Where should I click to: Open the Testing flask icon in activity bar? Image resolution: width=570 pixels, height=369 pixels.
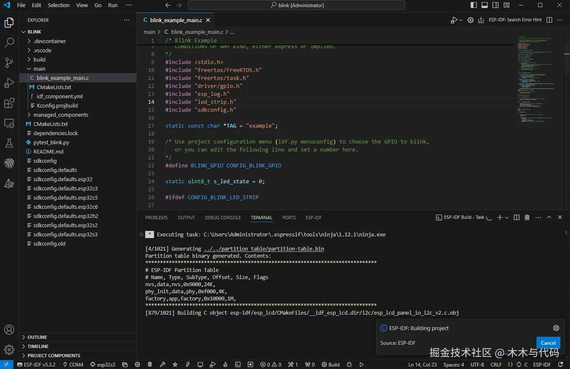pyautogui.click(x=9, y=143)
